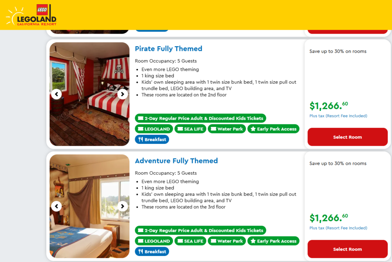
Task: Click Adventure room's Water Park badge
Action: pos(227,241)
